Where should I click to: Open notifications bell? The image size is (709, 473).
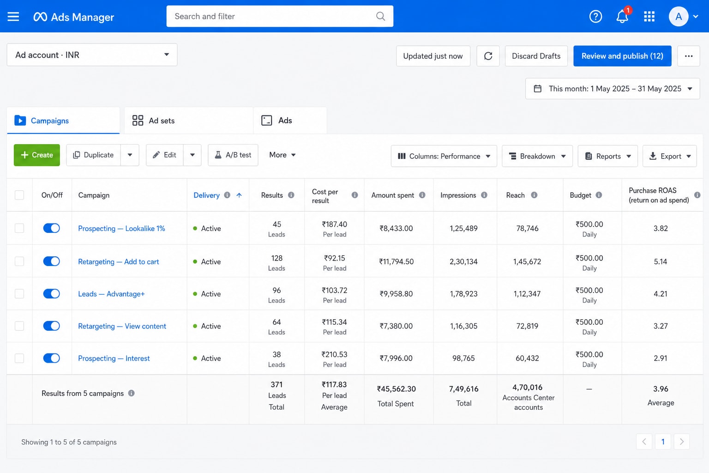pyautogui.click(x=622, y=17)
